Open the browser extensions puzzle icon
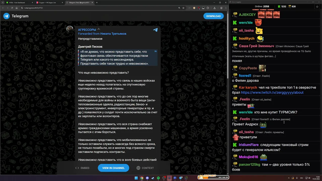322x181 pixels. tap(208, 8)
